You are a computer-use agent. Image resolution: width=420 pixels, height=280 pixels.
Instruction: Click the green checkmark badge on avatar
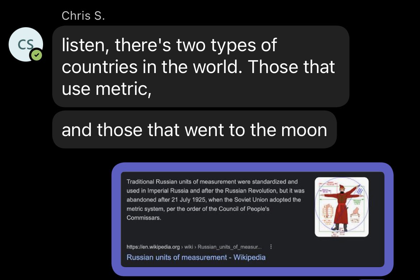tap(36, 55)
